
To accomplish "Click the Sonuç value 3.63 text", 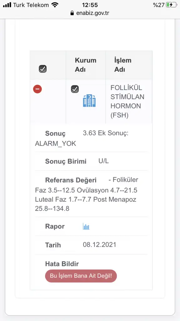I will pyautogui.click(x=89, y=133).
